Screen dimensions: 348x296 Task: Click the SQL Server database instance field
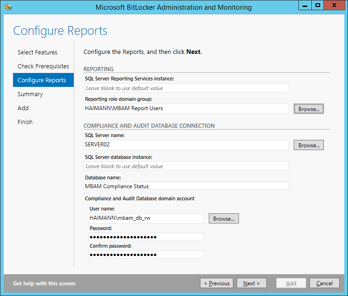click(186, 166)
